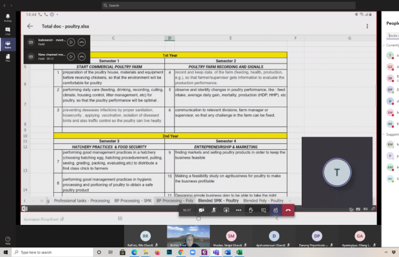This screenshot has width=399, height=257.
Task: Open the three-dot menu of shared document
Action: (x=367, y=26)
